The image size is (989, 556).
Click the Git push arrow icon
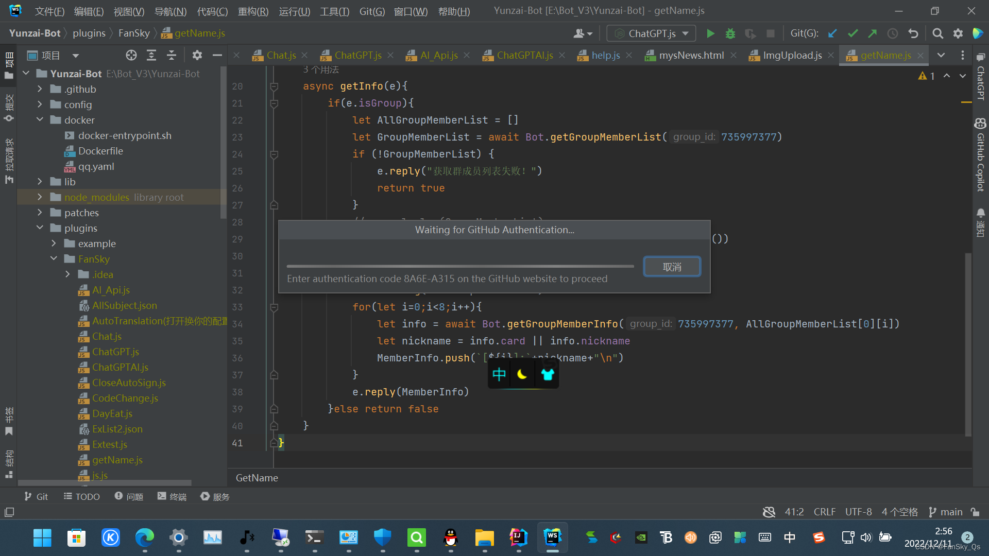[x=872, y=34]
